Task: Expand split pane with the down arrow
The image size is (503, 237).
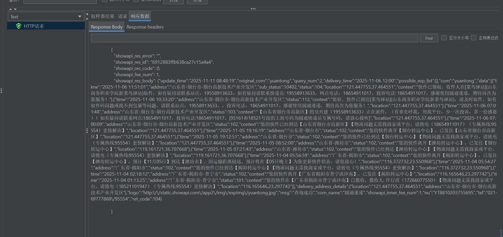Action: pos(15,9)
